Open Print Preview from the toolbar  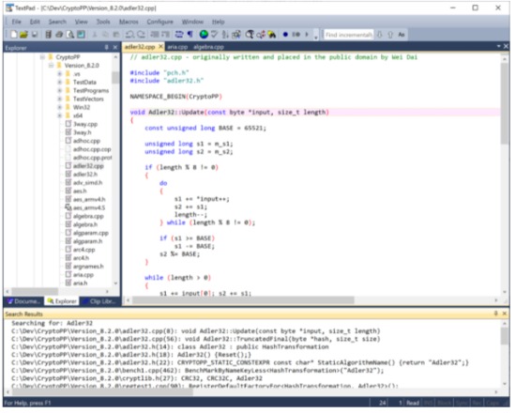(x=70, y=34)
